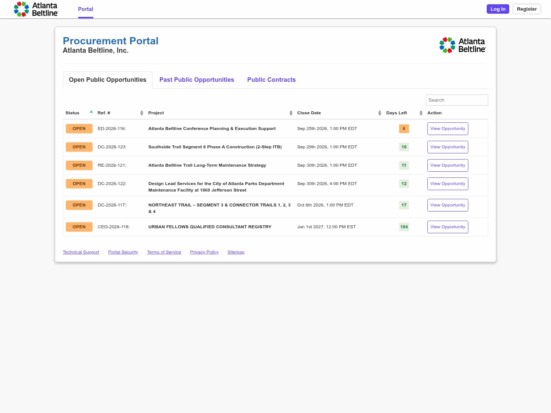View Opportunity for DC-2026-122 Design Lead Services
The width and height of the screenshot is (551, 413).
448,184
